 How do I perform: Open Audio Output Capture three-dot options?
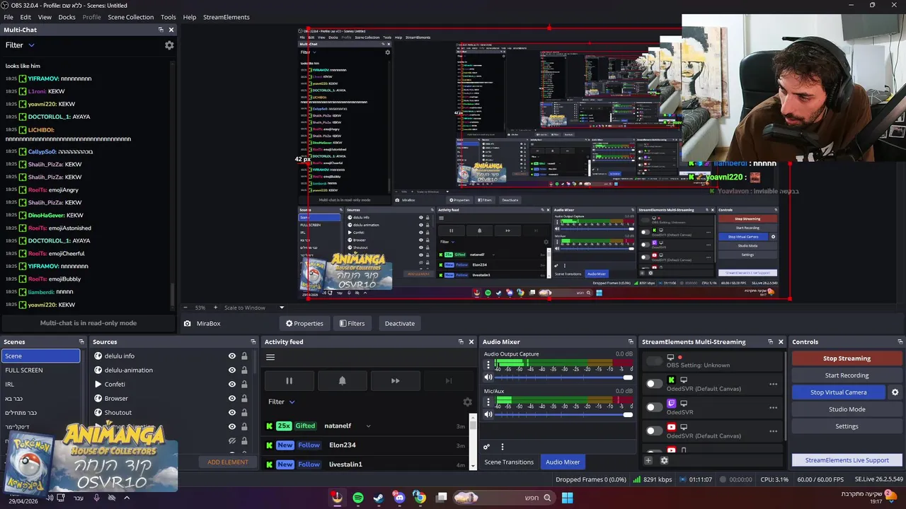tap(488, 365)
